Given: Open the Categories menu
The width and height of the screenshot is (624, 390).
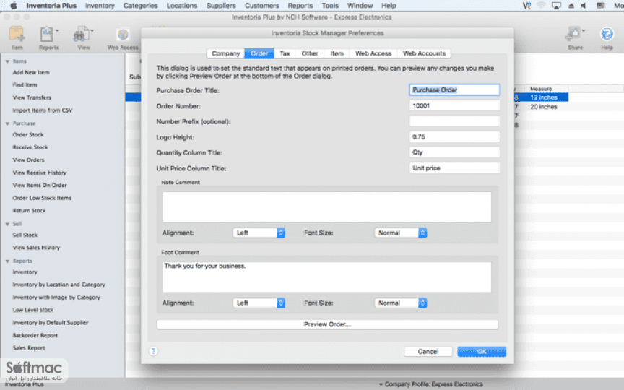Looking at the screenshot, I should coord(141,6).
